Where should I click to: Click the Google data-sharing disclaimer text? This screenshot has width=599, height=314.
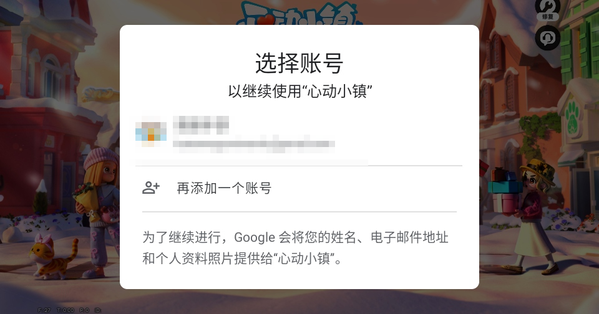[x=295, y=248]
